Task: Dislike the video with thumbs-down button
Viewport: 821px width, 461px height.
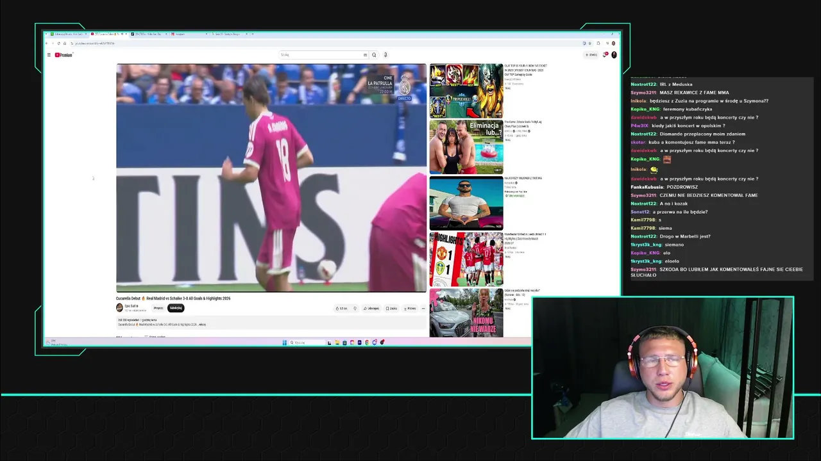Action: pos(355,309)
